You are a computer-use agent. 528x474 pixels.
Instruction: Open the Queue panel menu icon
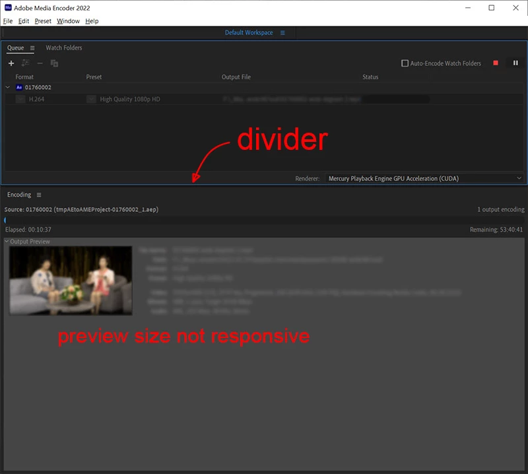click(x=32, y=48)
